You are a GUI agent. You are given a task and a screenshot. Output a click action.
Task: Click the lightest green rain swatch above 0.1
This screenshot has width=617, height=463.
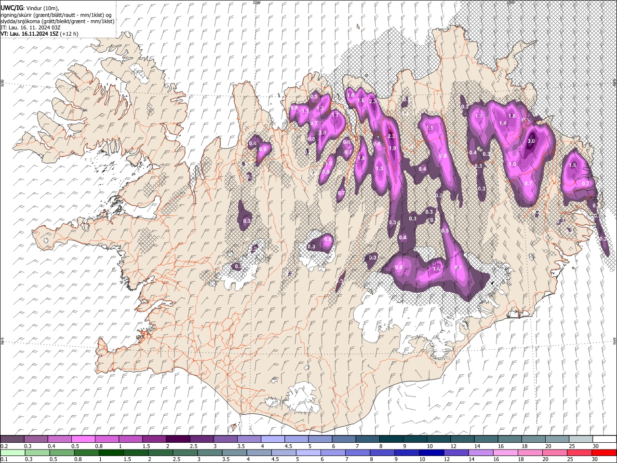pos(12,452)
